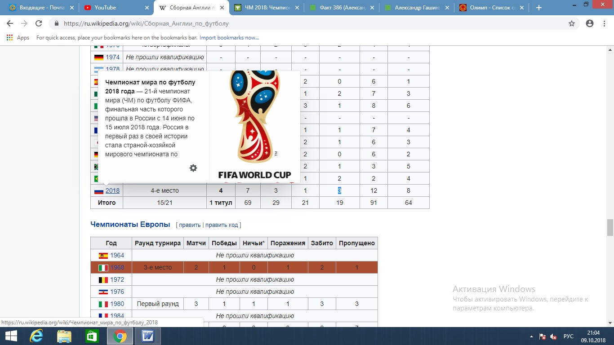Open the Windows Start menu

coord(11,336)
